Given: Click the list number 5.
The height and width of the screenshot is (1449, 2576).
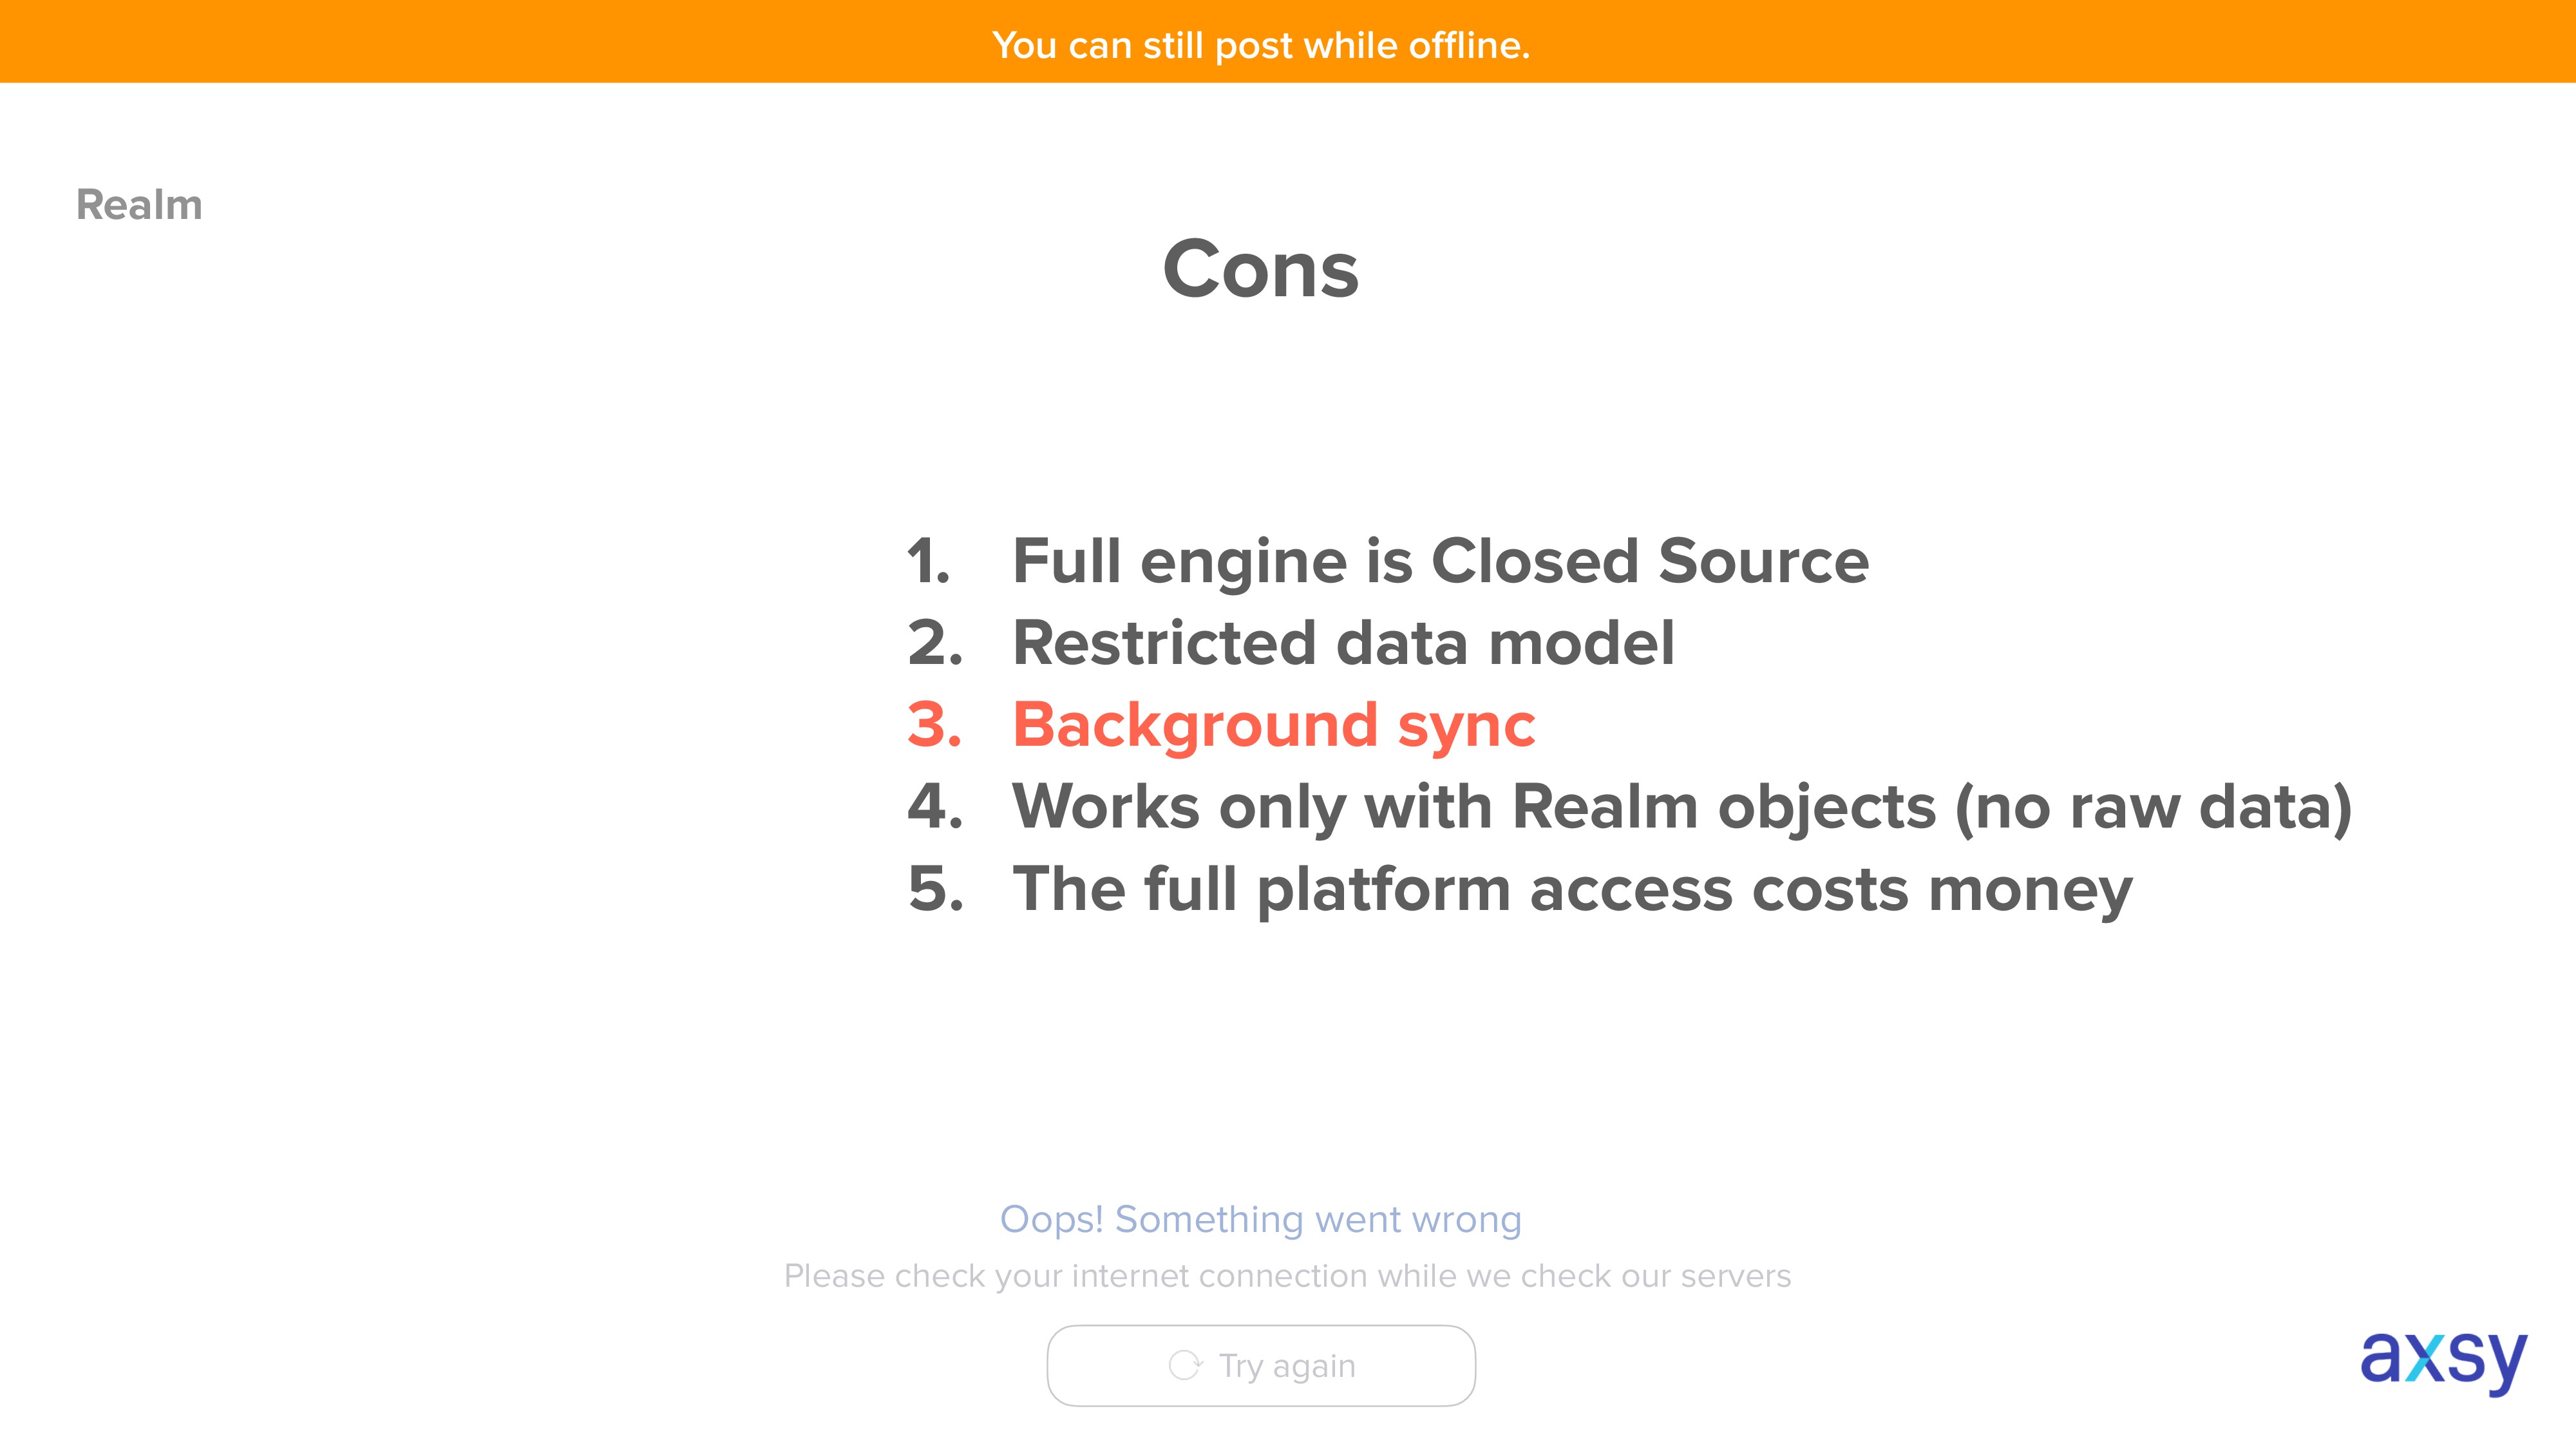Looking at the screenshot, I should (935, 889).
